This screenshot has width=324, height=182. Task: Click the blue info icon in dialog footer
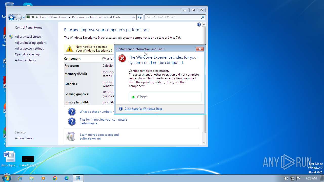click(x=121, y=109)
